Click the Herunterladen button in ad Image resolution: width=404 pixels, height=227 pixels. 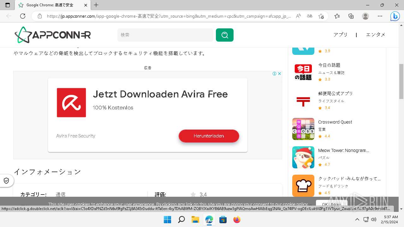pyautogui.click(x=209, y=136)
